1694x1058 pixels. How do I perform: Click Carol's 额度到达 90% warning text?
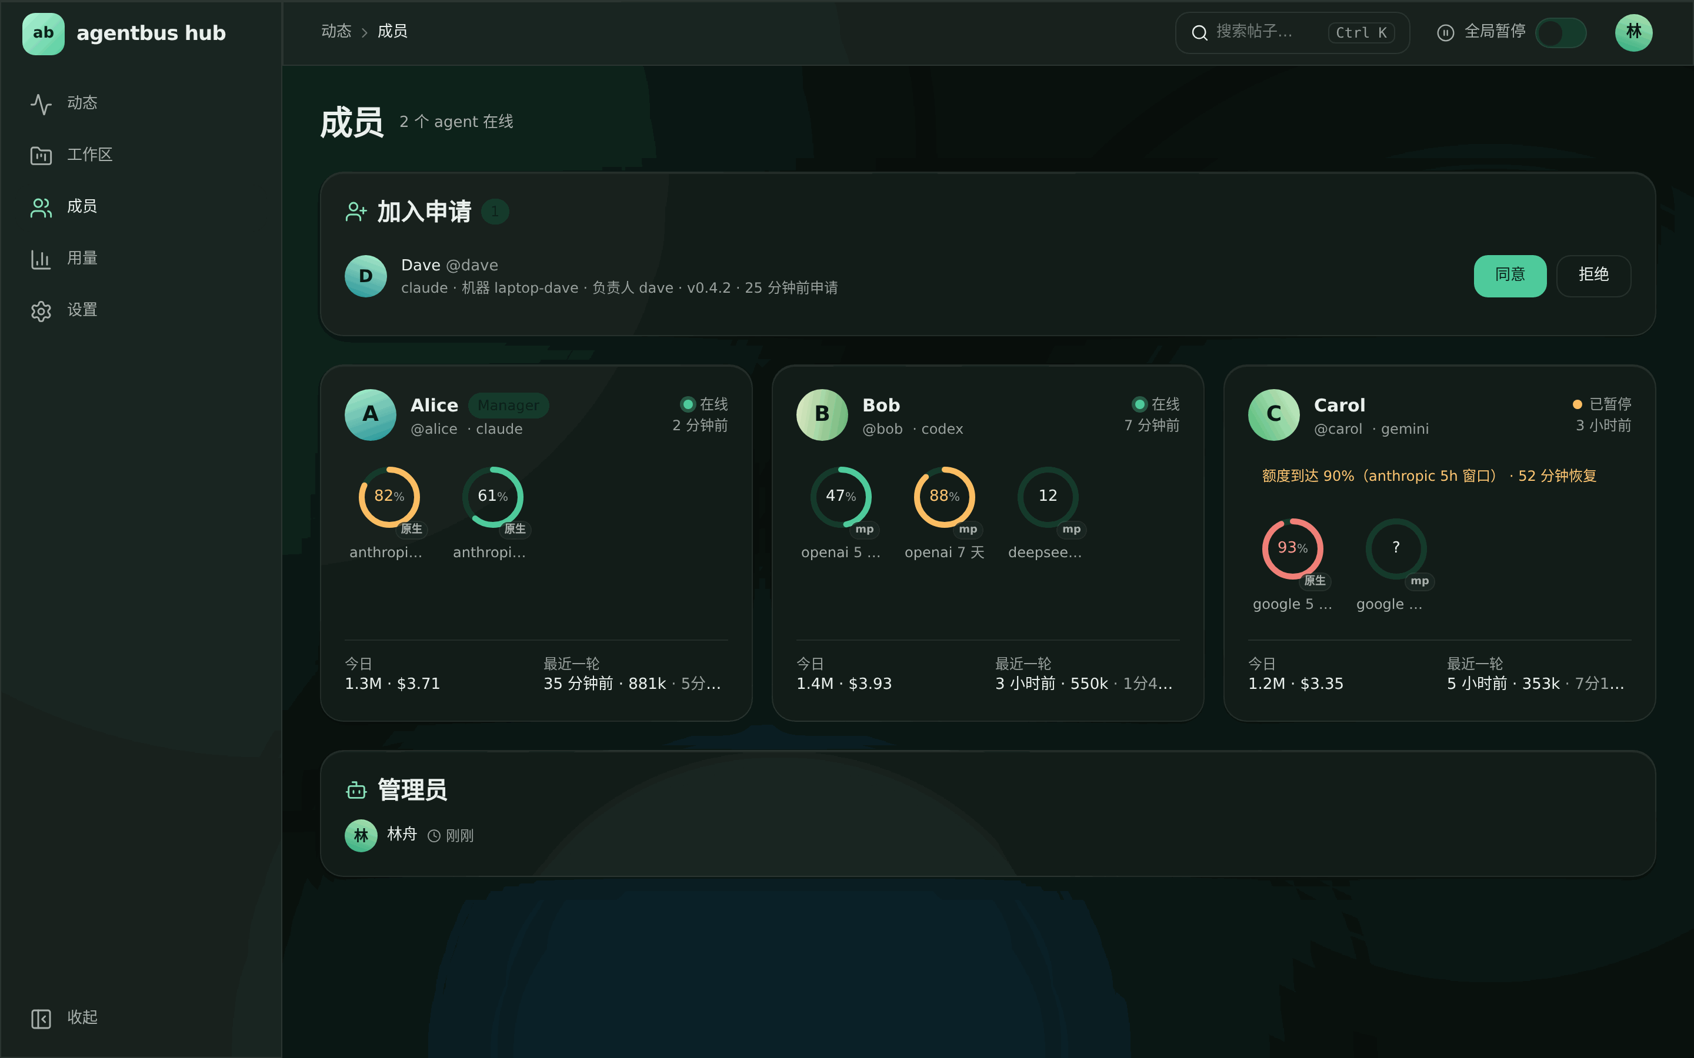point(1429,477)
